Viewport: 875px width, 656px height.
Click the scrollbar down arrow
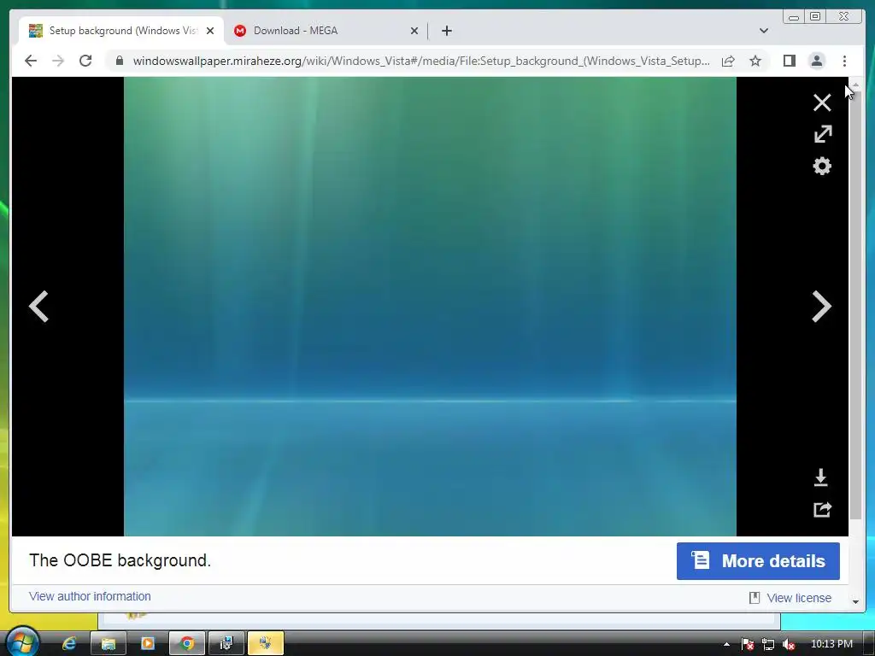click(855, 601)
